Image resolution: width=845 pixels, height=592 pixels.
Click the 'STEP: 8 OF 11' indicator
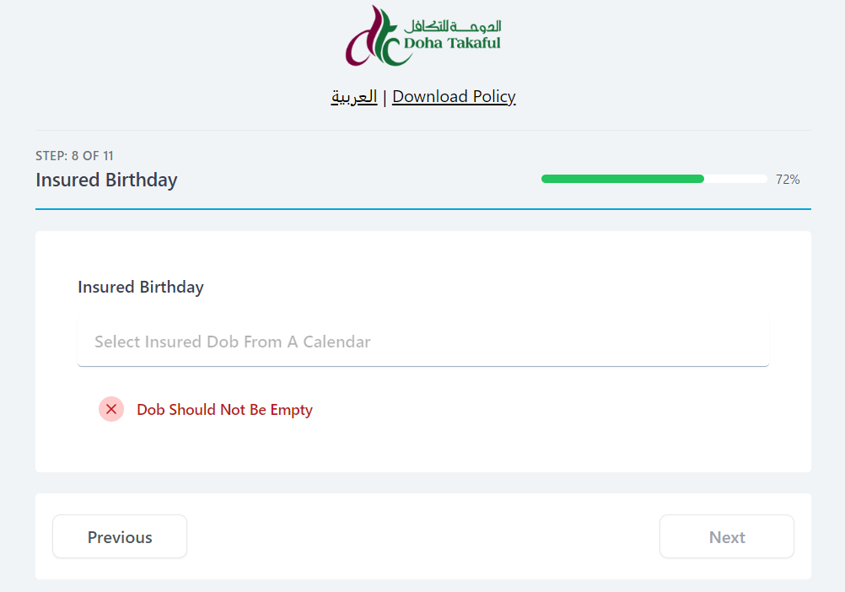click(x=74, y=156)
